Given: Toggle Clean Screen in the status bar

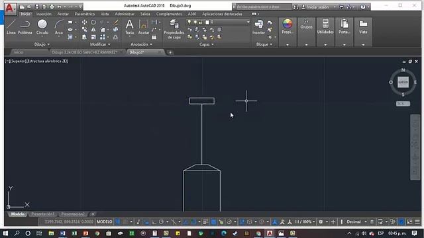Looking at the screenshot, I should point(409,222).
